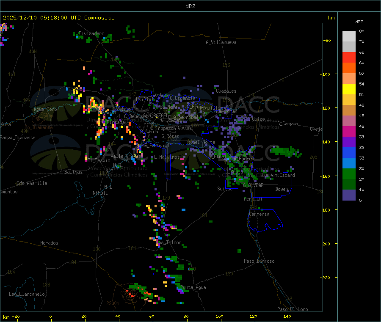
Task: Click the 65 value on the dBZ legend
Action: point(362,52)
